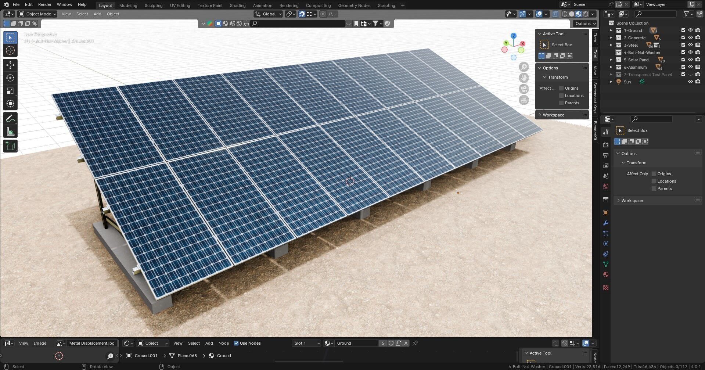This screenshot has width=705, height=370.
Task: Open the Render properties tab icon
Action: (x=606, y=145)
